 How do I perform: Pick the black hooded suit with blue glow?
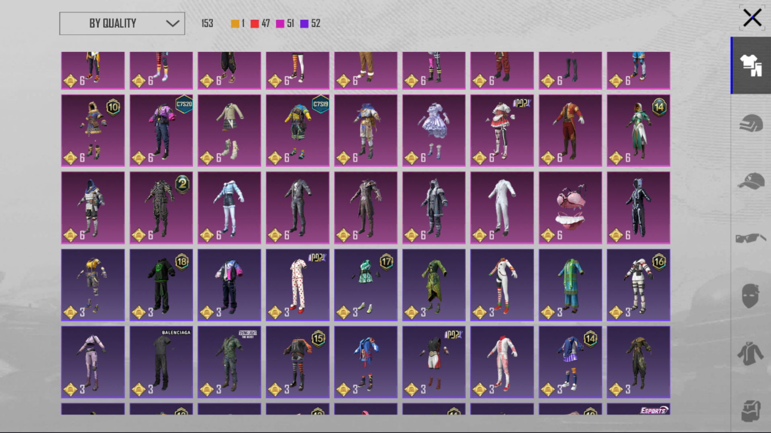pos(638,208)
